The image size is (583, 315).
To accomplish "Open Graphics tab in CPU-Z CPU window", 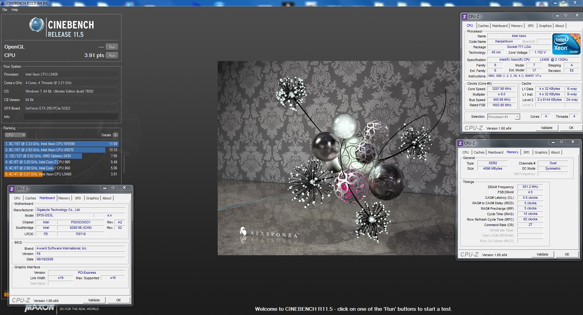I will (x=545, y=26).
